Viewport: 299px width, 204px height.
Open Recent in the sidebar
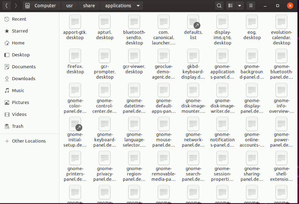coord(30,19)
